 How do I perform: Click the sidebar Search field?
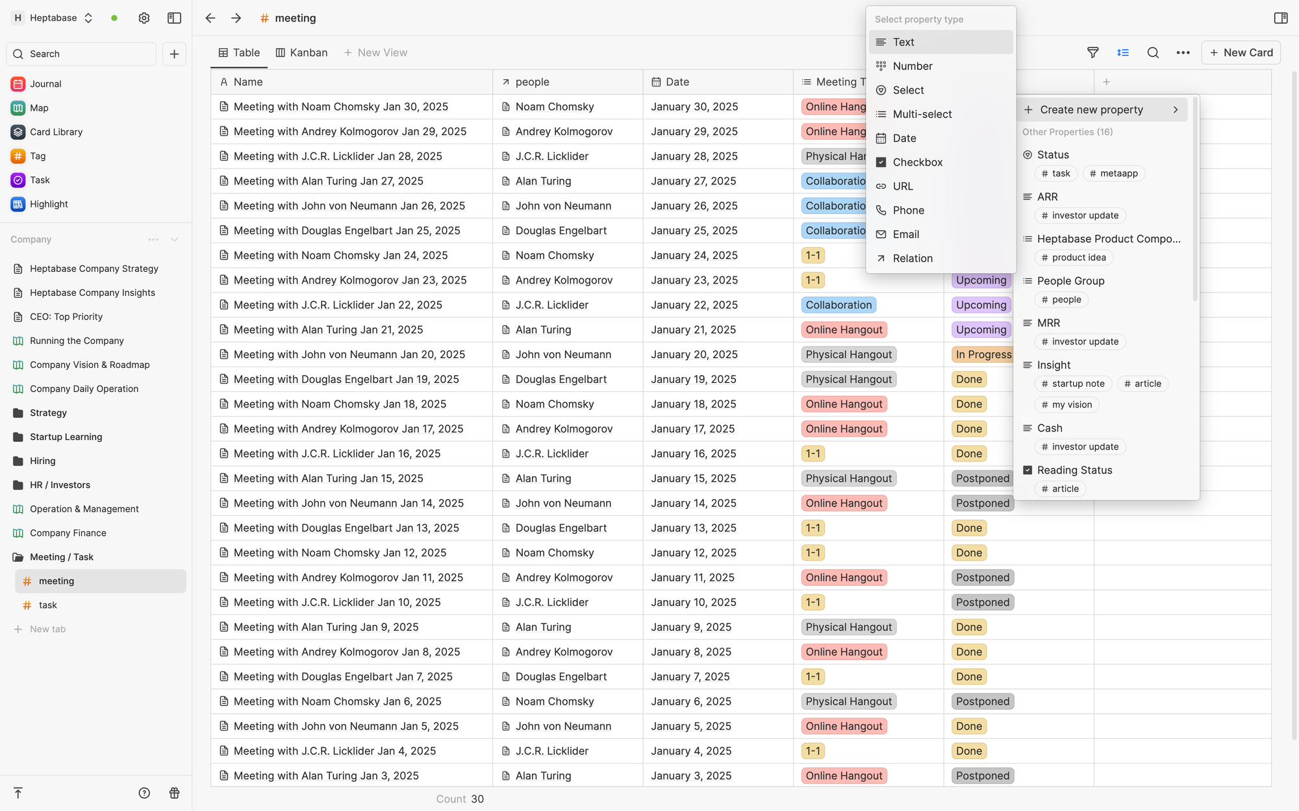point(81,54)
